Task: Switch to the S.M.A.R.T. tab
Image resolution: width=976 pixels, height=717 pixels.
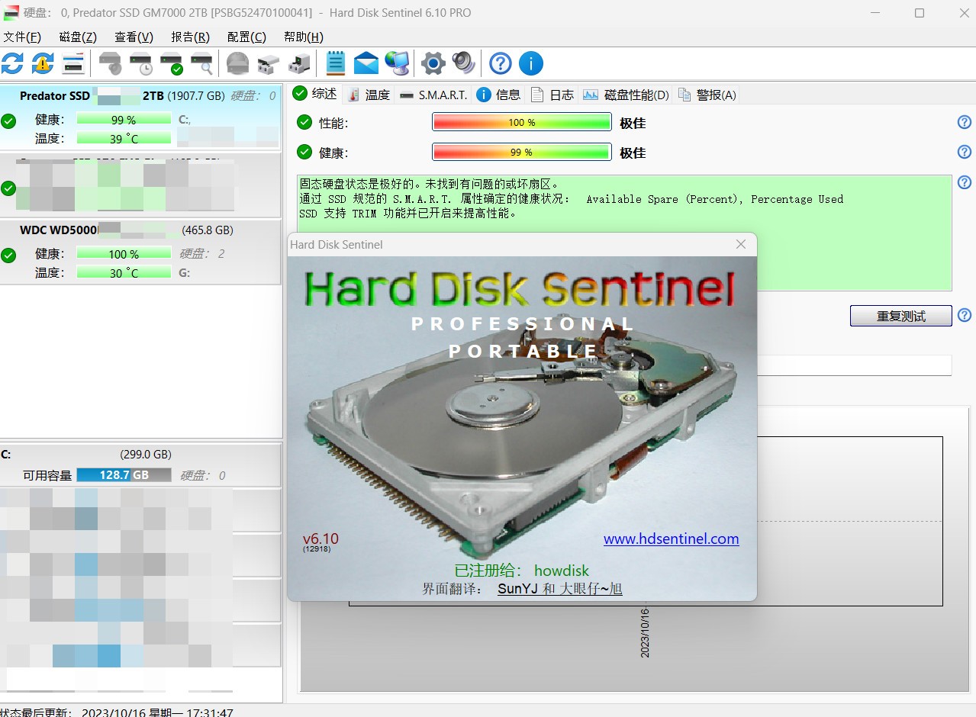Action: (433, 95)
